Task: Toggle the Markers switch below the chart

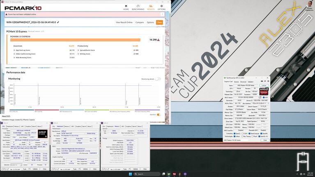Action: (x=159, y=115)
